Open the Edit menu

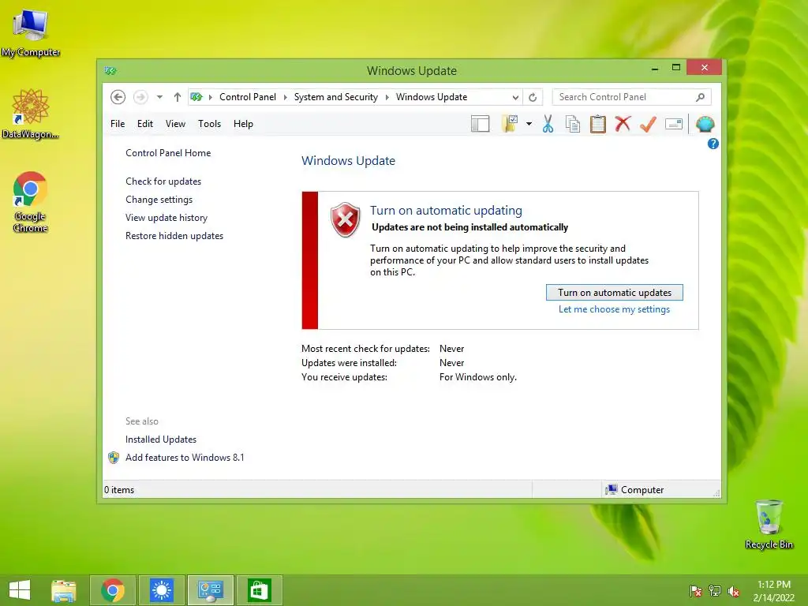pos(145,124)
